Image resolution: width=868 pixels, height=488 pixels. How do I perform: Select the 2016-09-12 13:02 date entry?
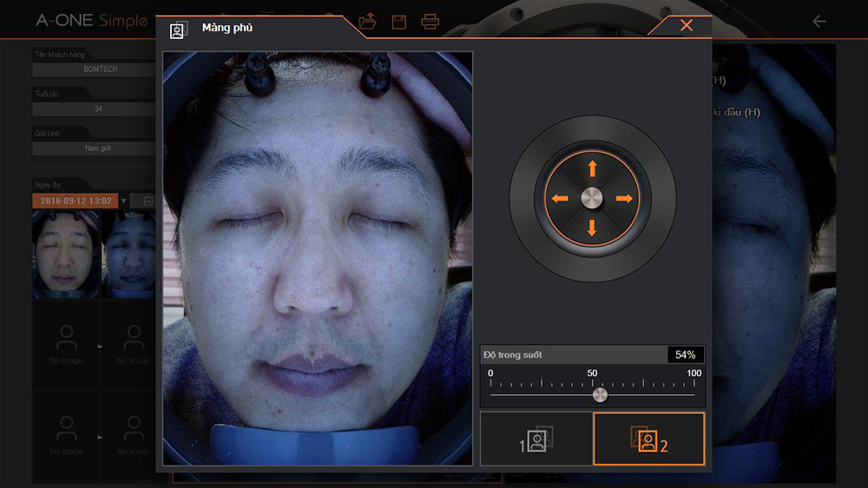click(75, 201)
